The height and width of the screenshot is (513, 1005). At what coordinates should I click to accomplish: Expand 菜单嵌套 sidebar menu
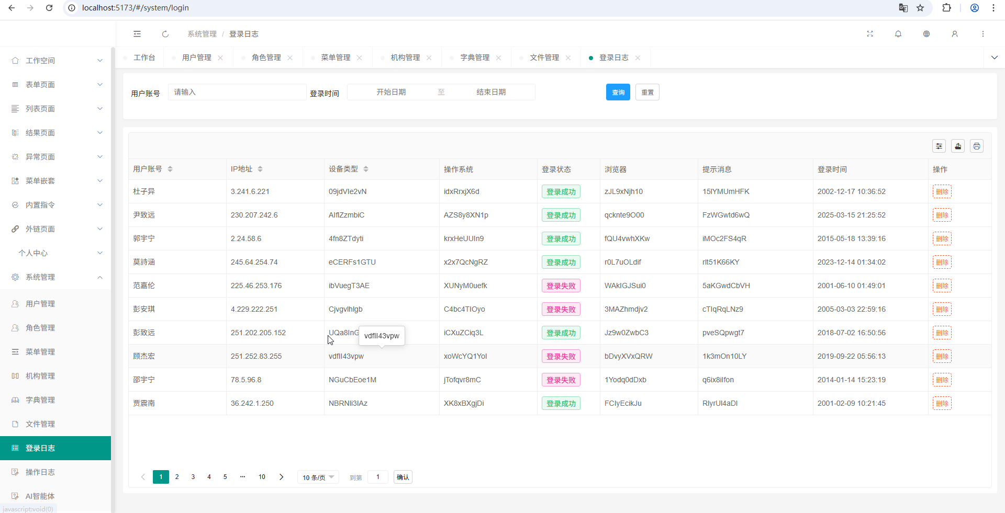coord(55,181)
